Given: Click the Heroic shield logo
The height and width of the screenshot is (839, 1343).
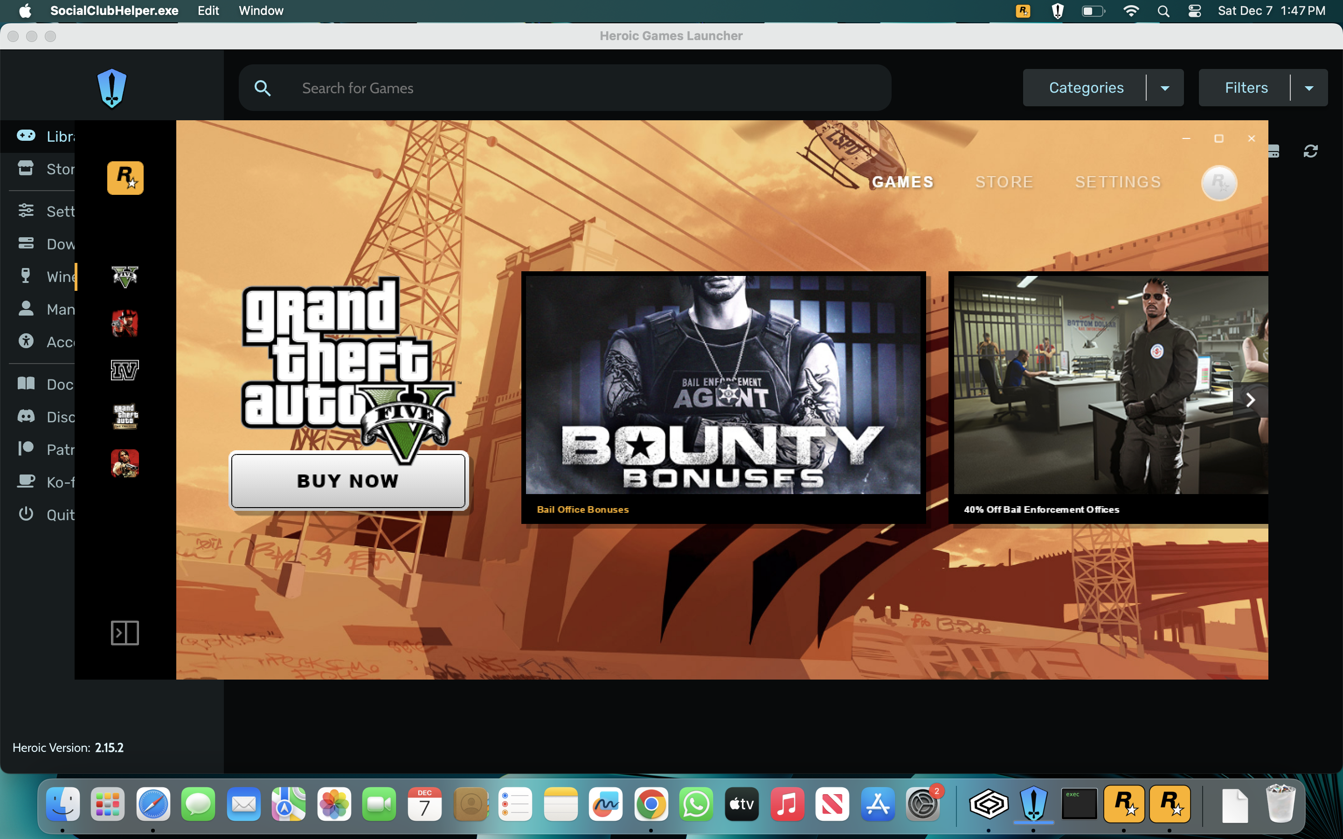Looking at the screenshot, I should (x=111, y=88).
